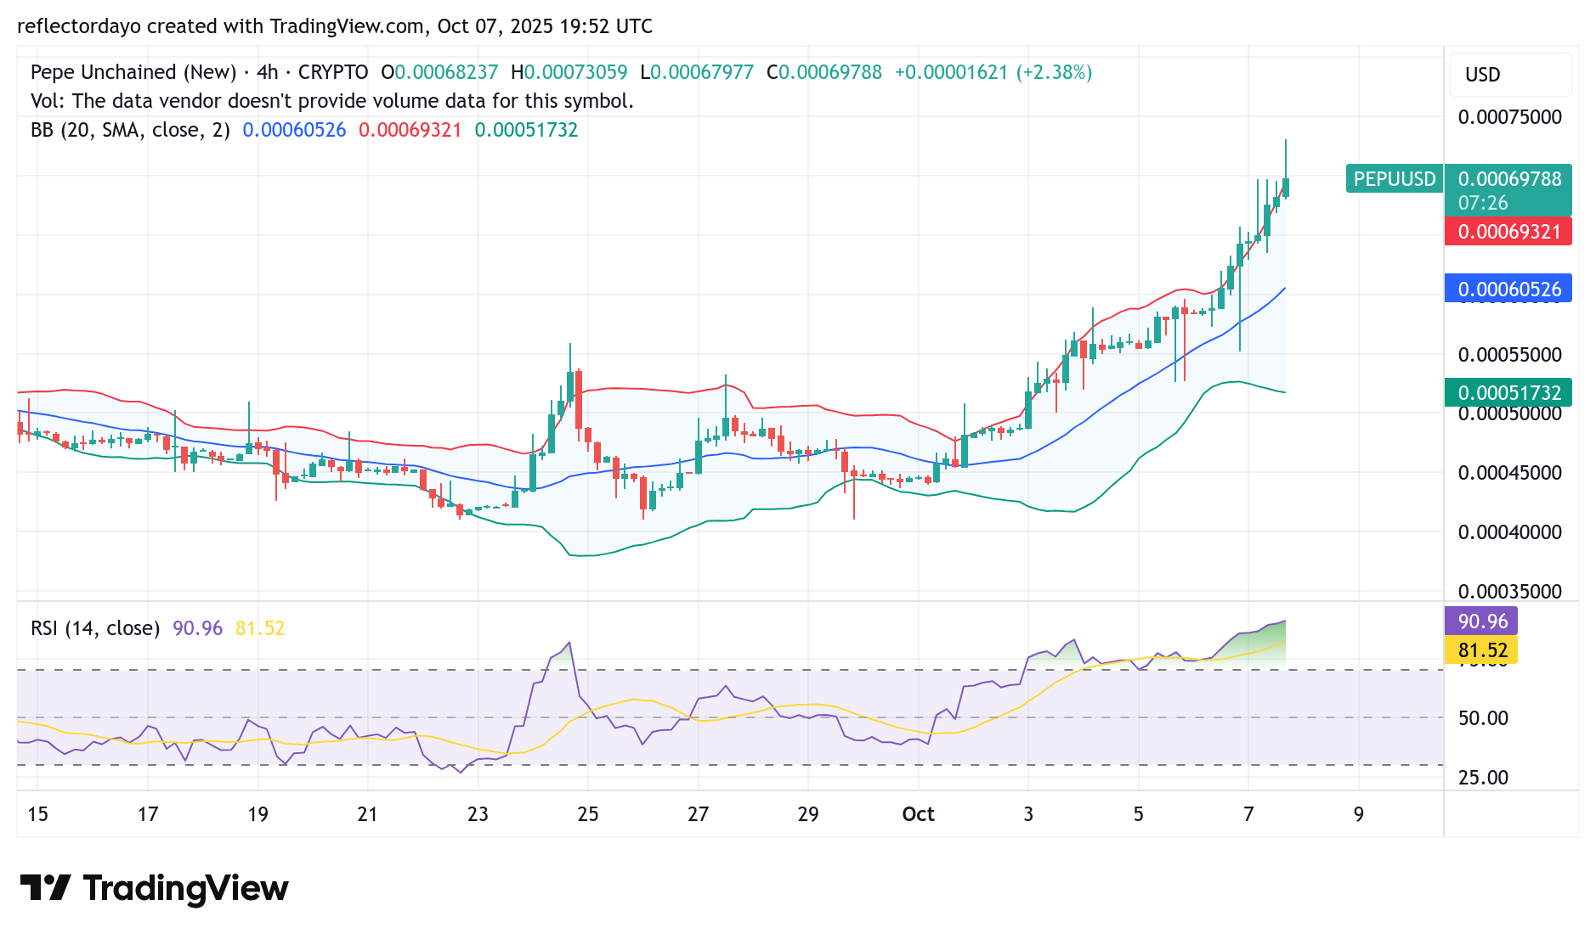Click the PEPUUSD symbol price tag
This screenshot has width=1596, height=939.
tap(1394, 179)
